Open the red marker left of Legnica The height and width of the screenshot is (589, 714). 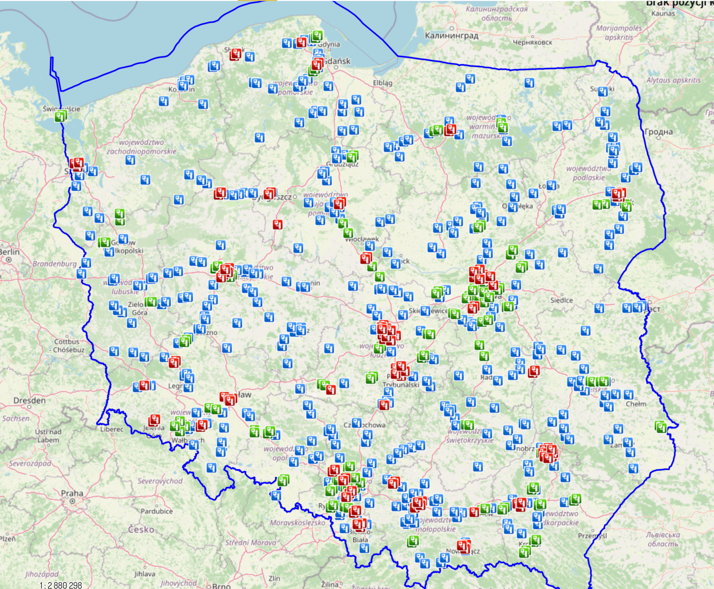(x=144, y=385)
